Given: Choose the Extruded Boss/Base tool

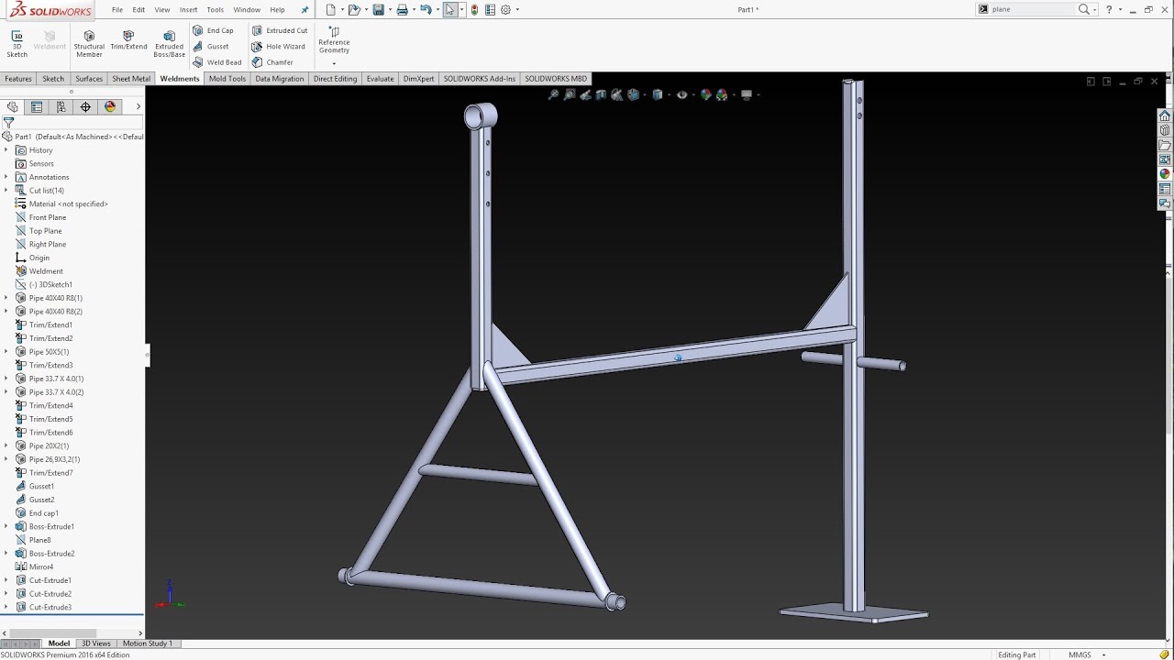Looking at the screenshot, I should point(169,43).
